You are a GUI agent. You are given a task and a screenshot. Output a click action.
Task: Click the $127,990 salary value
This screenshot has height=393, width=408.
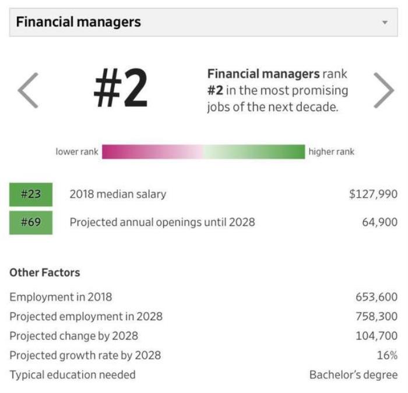(373, 194)
